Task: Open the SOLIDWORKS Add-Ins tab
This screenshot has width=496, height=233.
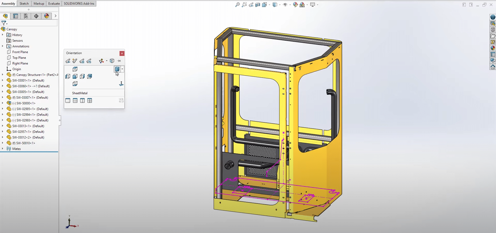Action: coord(79,3)
